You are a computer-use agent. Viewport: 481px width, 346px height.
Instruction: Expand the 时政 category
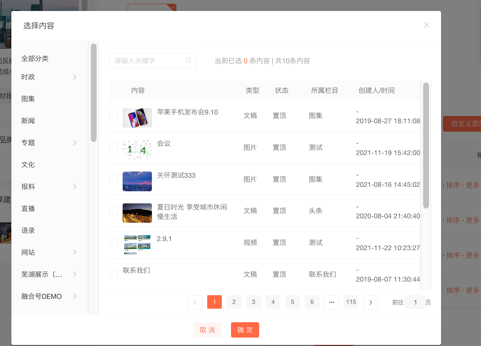[x=75, y=77]
